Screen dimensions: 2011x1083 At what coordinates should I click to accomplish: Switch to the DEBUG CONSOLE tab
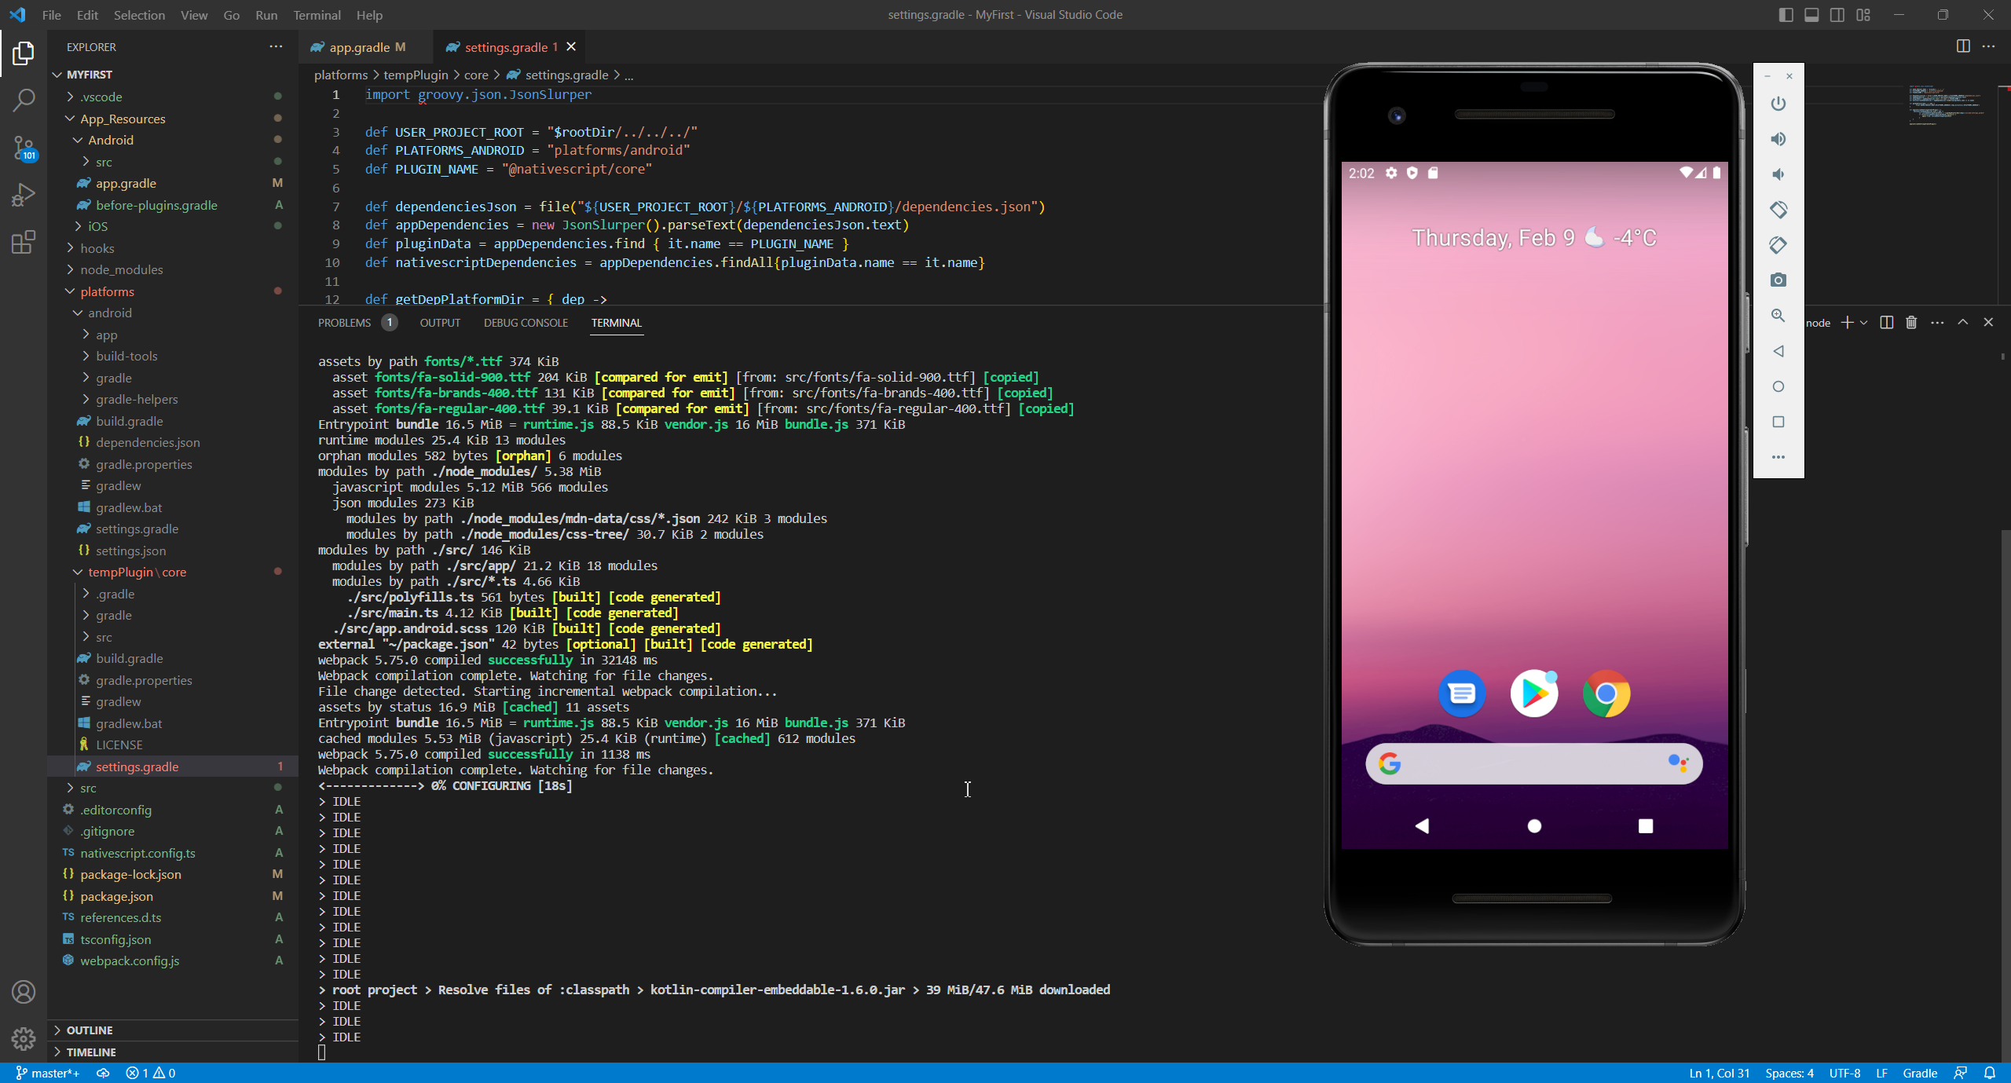coord(526,323)
